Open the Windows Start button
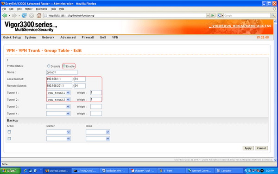This screenshot has width=278, height=174. tap(10, 171)
